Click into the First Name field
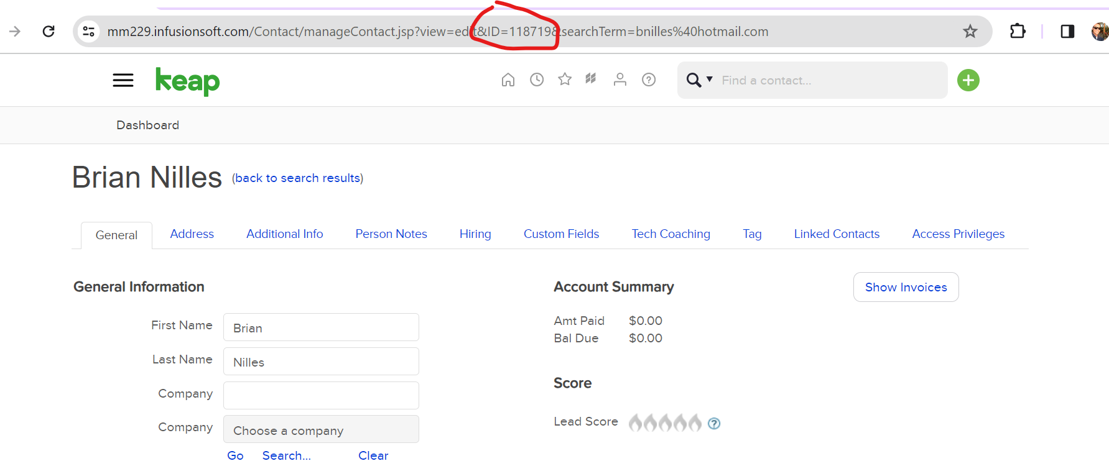 click(x=321, y=327)
